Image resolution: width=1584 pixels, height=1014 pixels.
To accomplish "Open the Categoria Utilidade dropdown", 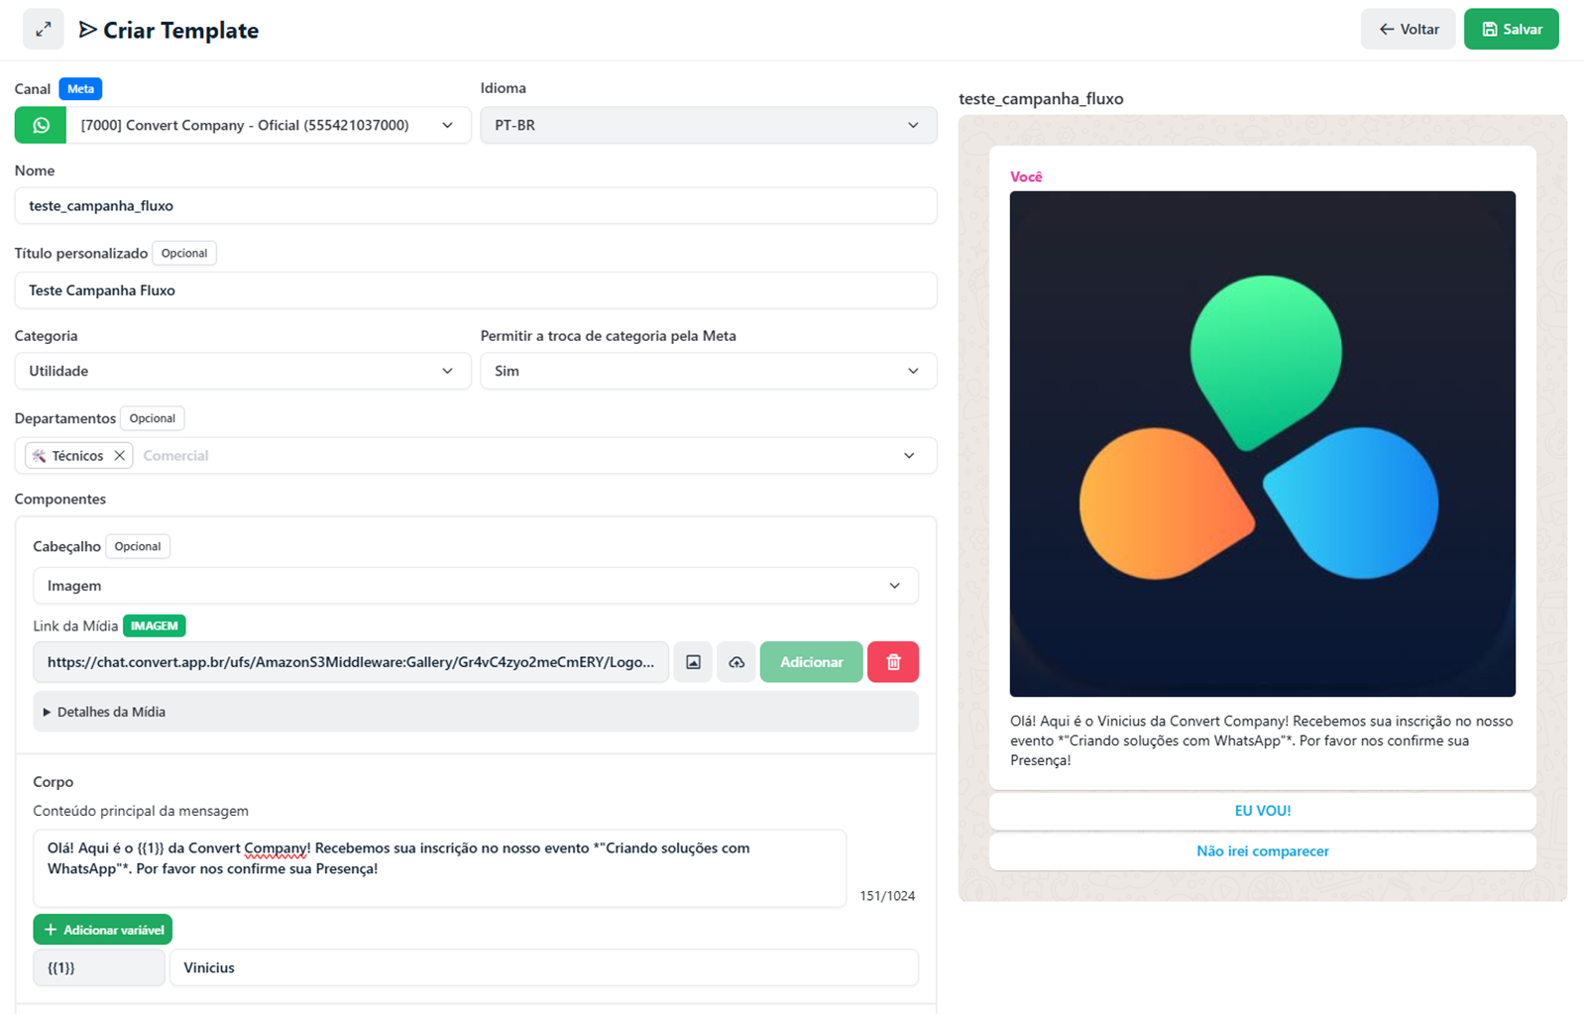I will click(x=243, y=371).
